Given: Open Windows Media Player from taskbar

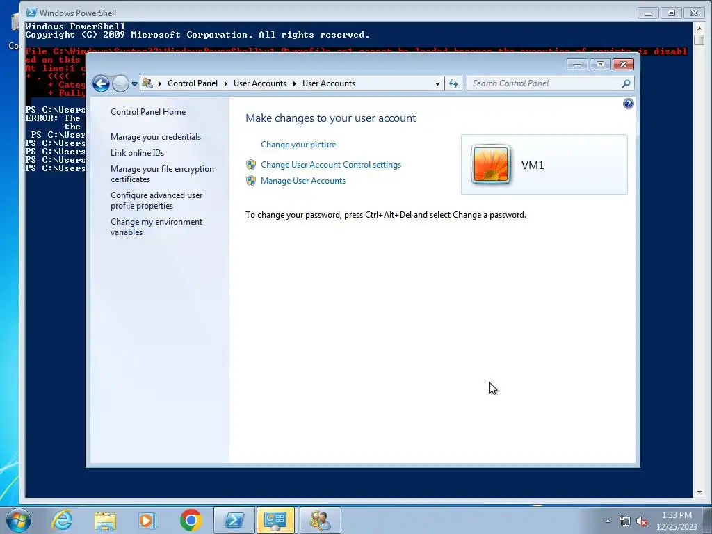Looking at the screenshot, I should [147, 520].
